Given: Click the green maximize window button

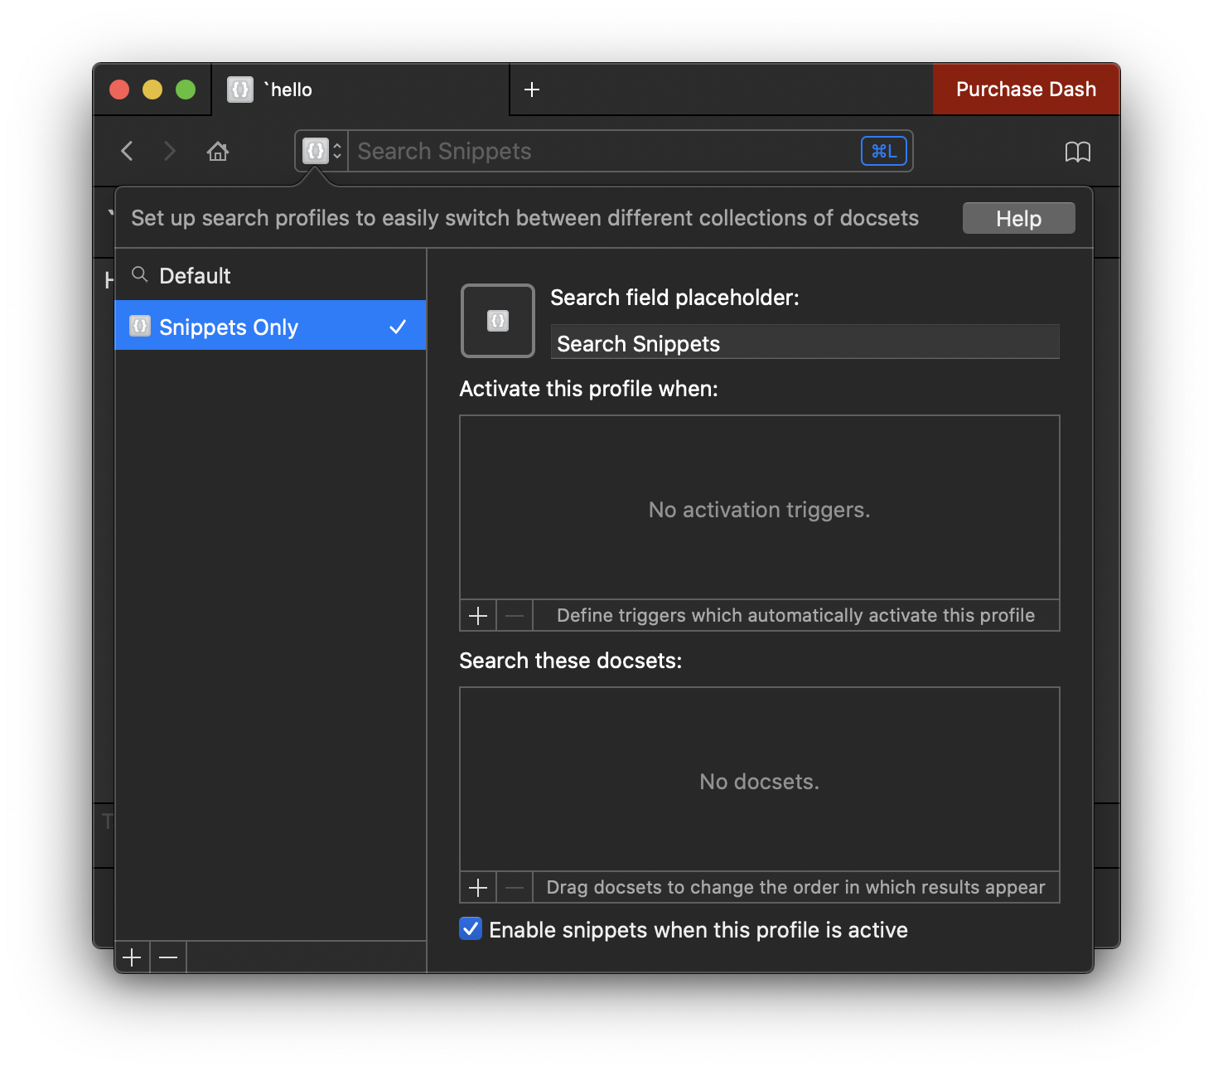Looking at the screenshot, I should (x=186, y=90).
